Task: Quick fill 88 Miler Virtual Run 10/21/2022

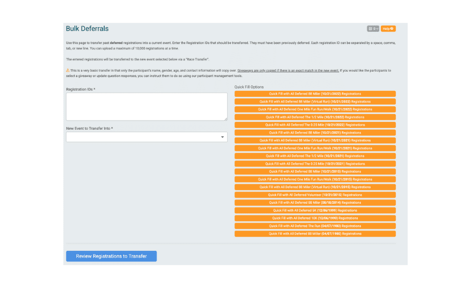Action: click(315, 102)
